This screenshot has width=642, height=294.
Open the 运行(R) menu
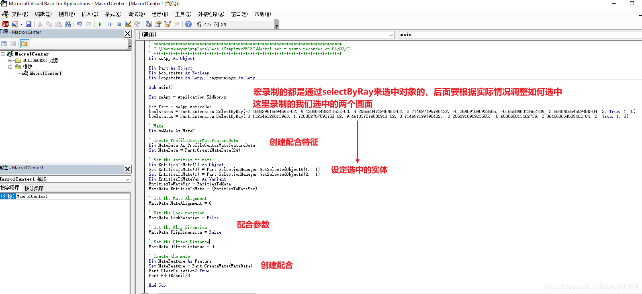point(159,14)
